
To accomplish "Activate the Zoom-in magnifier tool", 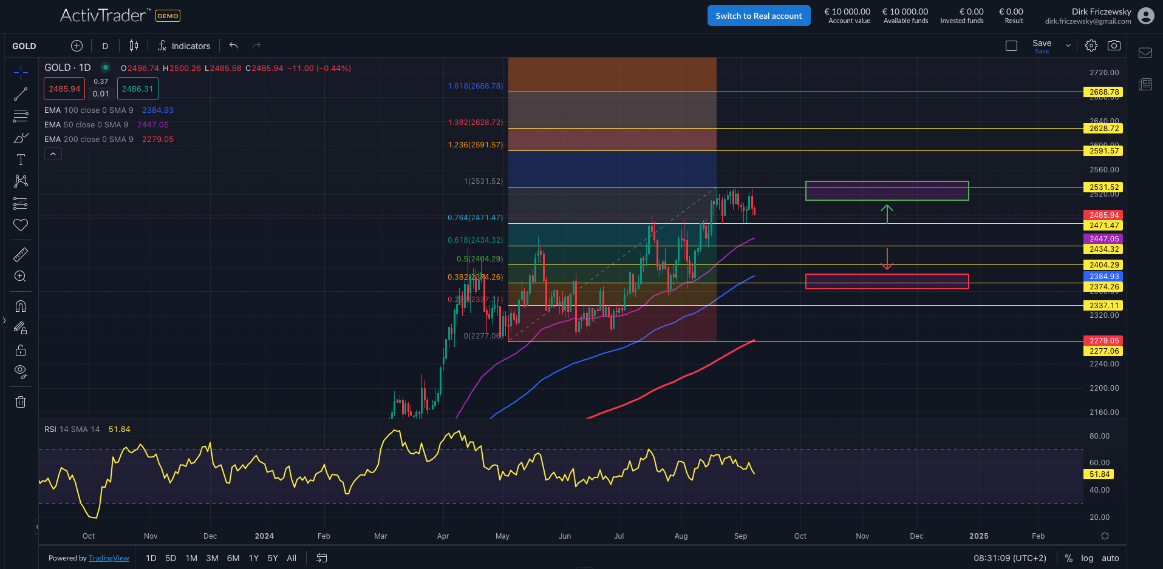I will point(21,276).
